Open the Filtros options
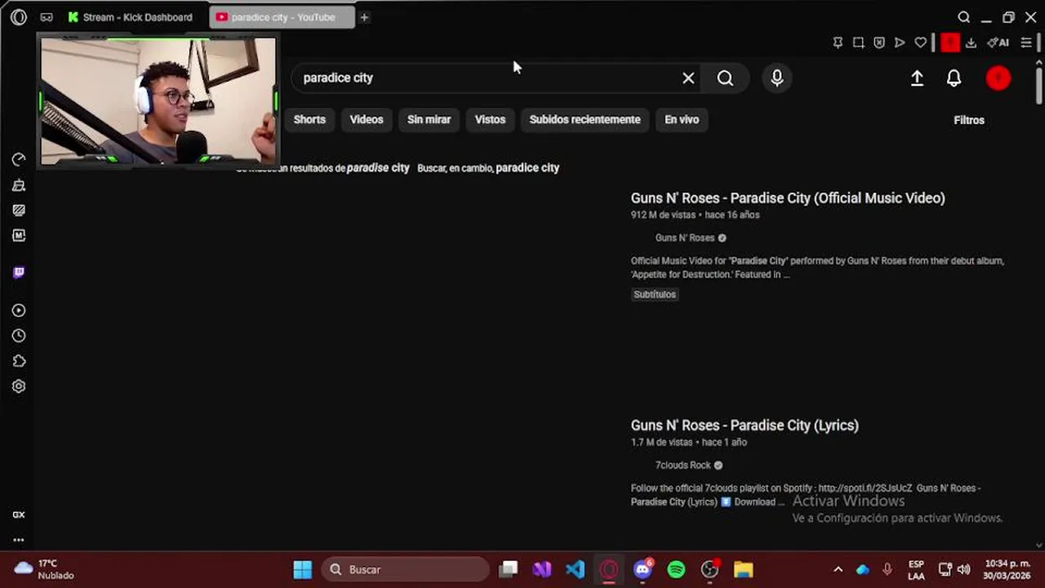Screen dimensions: 1045x588 969,120
